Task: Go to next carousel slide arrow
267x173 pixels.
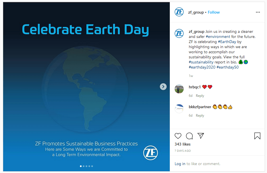Action: (x=163, y=87)
